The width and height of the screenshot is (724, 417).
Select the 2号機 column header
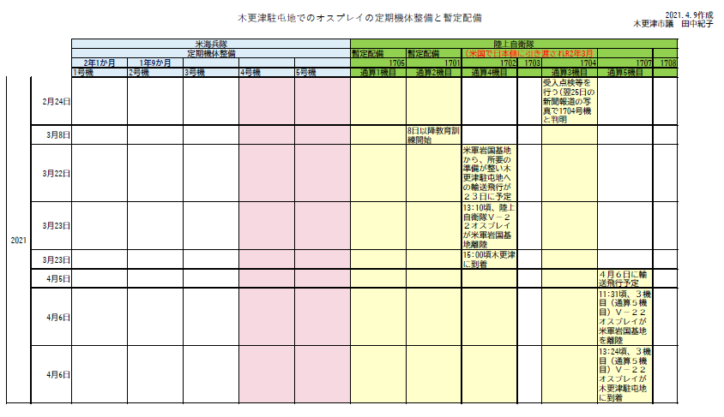(155, 72)
